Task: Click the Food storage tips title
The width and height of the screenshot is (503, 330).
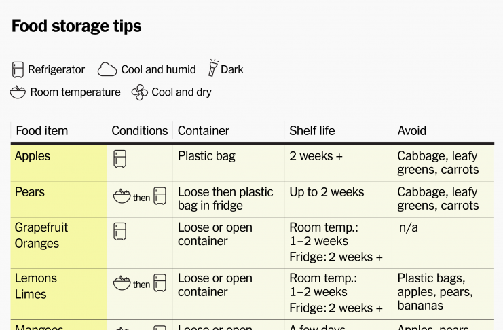Action: pyautogui.click(x=76, y=26)
